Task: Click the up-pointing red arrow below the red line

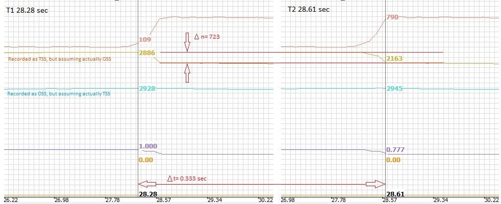Action: (x=187, y=73)
